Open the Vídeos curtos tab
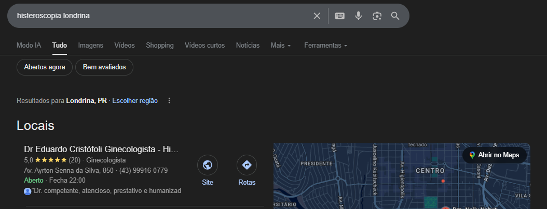Image resolution: width=547 pixels, height=209 pixels. pyautogui.click(x=205, y=45)
